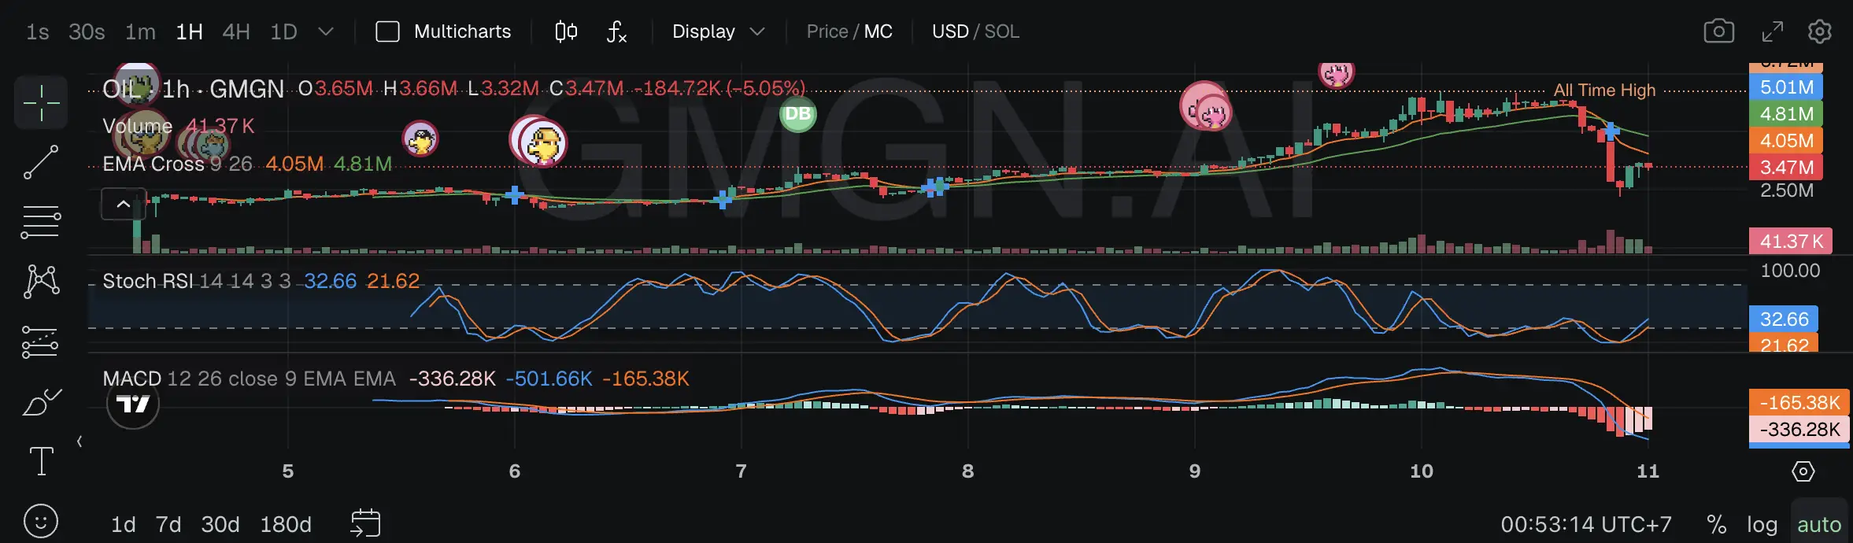Switch currency to SOL
Image resolution: width=1853 pixels, height=543 pixels.
[x=1002, y=31]
